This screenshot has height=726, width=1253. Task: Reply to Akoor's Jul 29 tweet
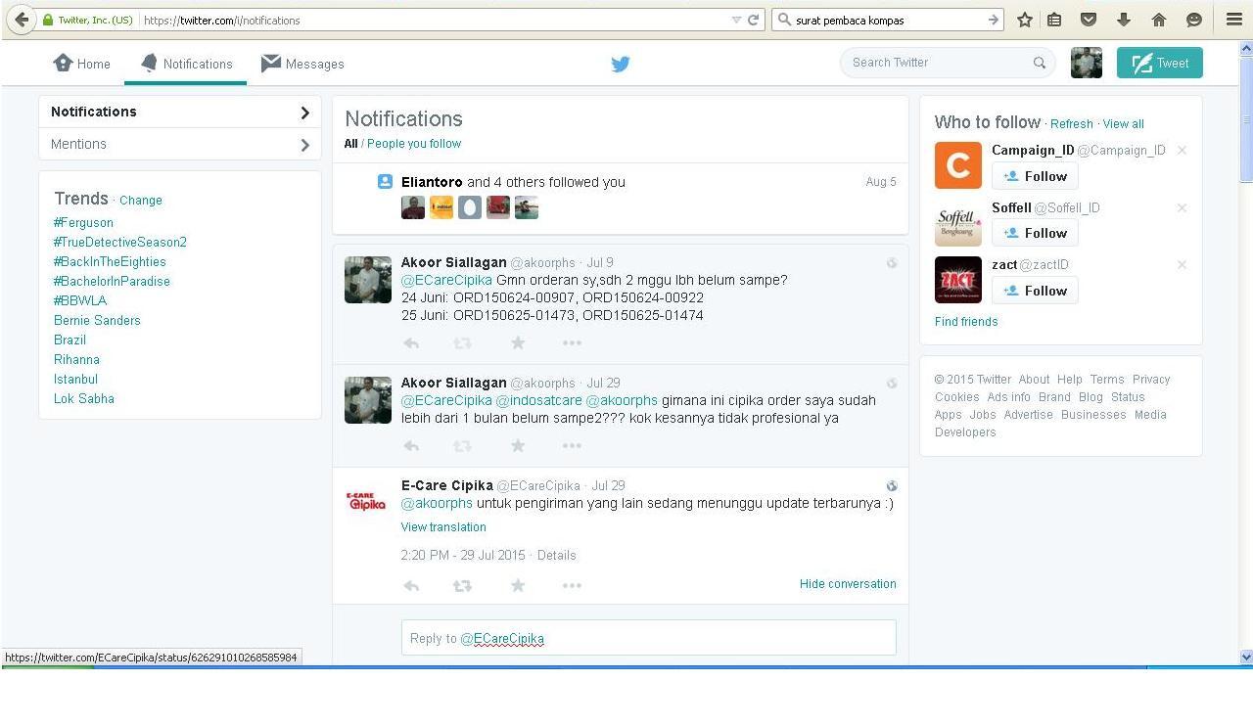[411, 445]
